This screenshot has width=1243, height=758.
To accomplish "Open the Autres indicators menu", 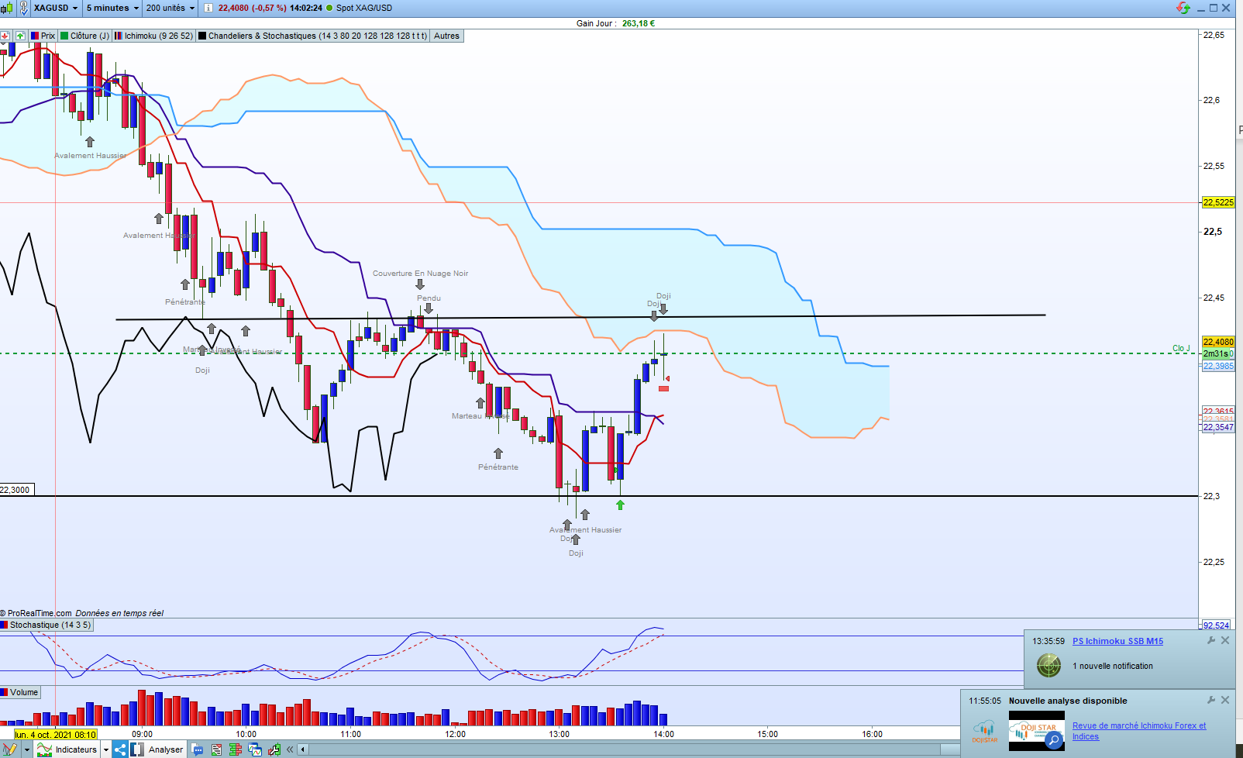I will pos(446,36).
